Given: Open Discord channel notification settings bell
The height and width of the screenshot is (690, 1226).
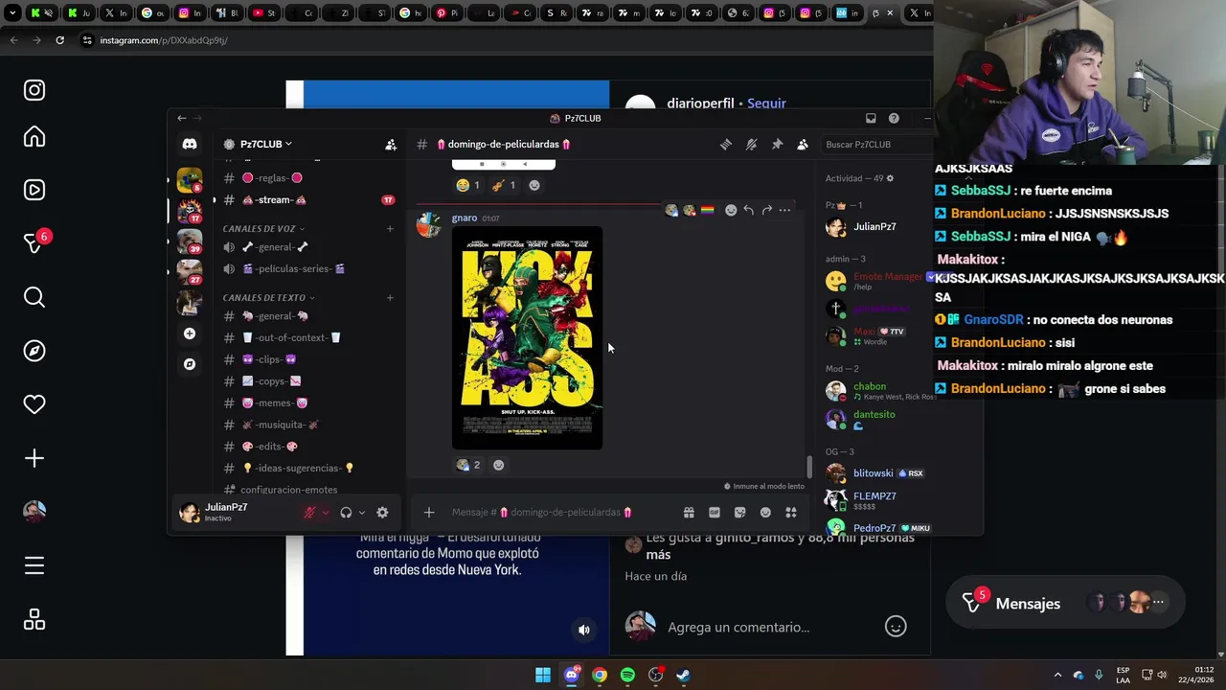Looking at the screenshot, I should (752, 145).
